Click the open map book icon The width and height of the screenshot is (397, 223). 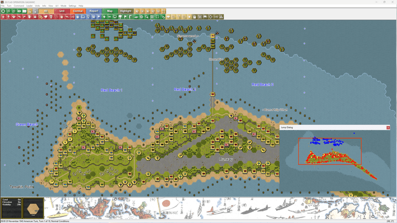coord(24,11)
